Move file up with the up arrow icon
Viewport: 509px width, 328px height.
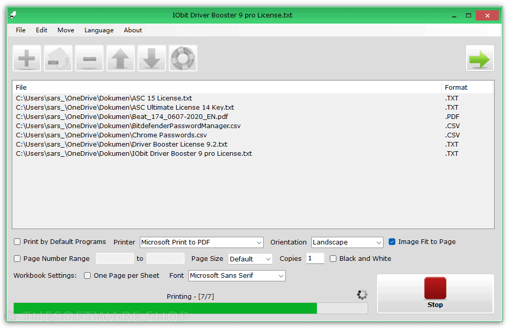coord(120,58)
